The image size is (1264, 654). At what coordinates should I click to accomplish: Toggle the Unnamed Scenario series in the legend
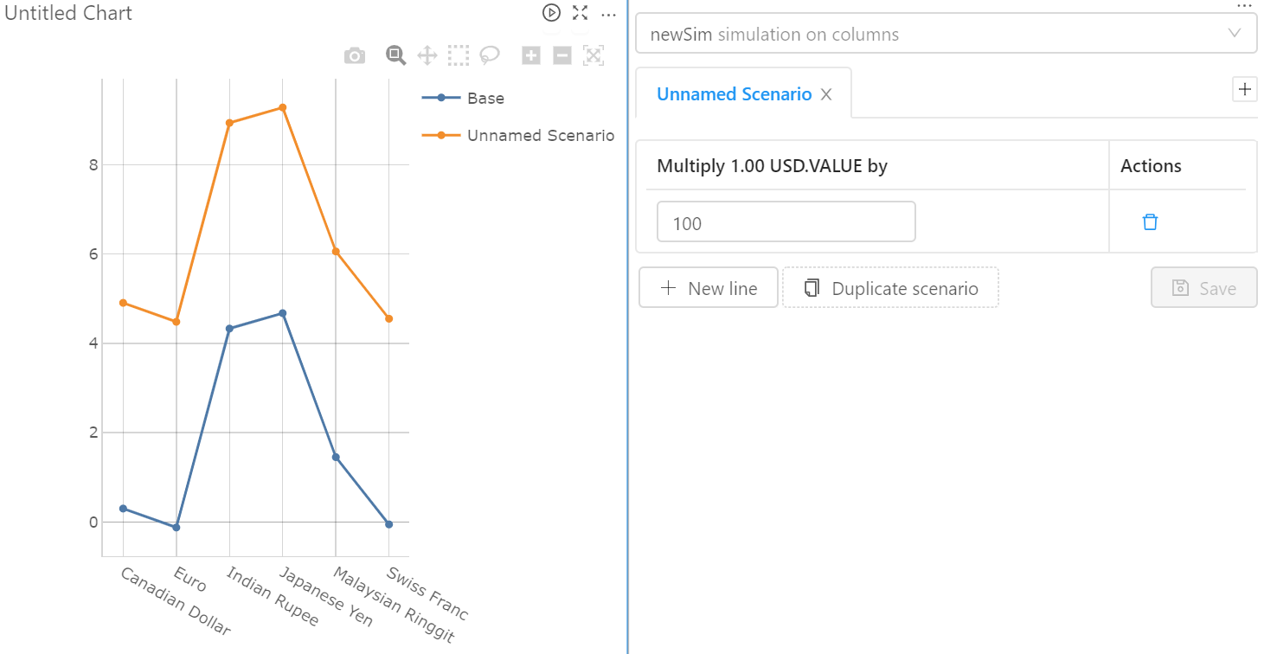click(x=538, y=135)
